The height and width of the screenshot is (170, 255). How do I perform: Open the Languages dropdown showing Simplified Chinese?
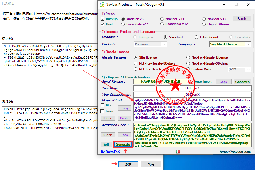230,44
